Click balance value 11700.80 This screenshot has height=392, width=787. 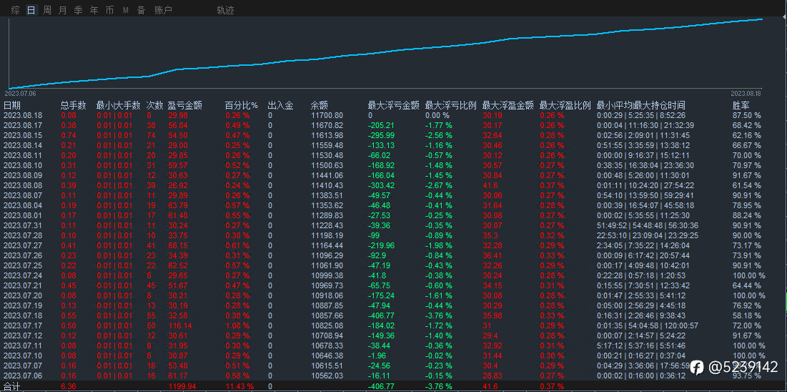(x=327, y=115)
